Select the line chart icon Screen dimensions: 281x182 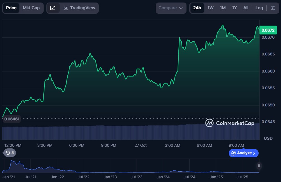tap(53, 8)
